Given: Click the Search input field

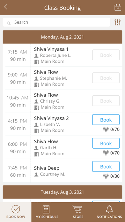Looking at the screenshot, I should click(56, 22).
